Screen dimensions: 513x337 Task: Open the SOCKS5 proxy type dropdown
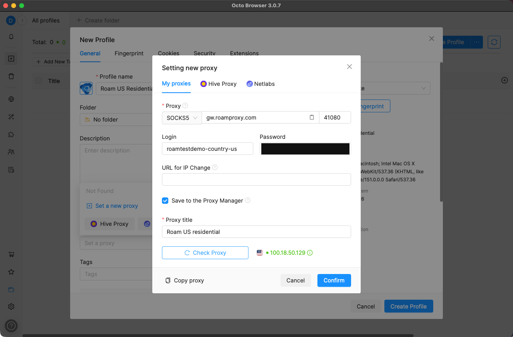[x=182, y=118]
